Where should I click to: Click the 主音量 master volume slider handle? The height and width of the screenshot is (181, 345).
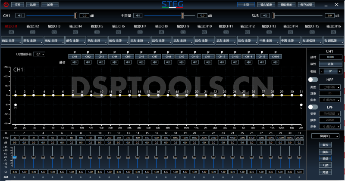pyautogui.click(x=182, y=15)
